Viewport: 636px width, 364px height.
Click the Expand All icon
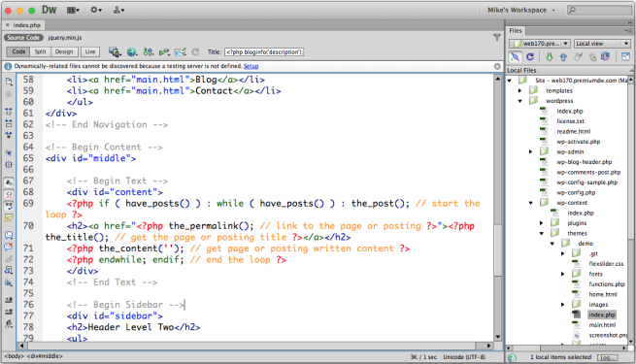(9, 135)
